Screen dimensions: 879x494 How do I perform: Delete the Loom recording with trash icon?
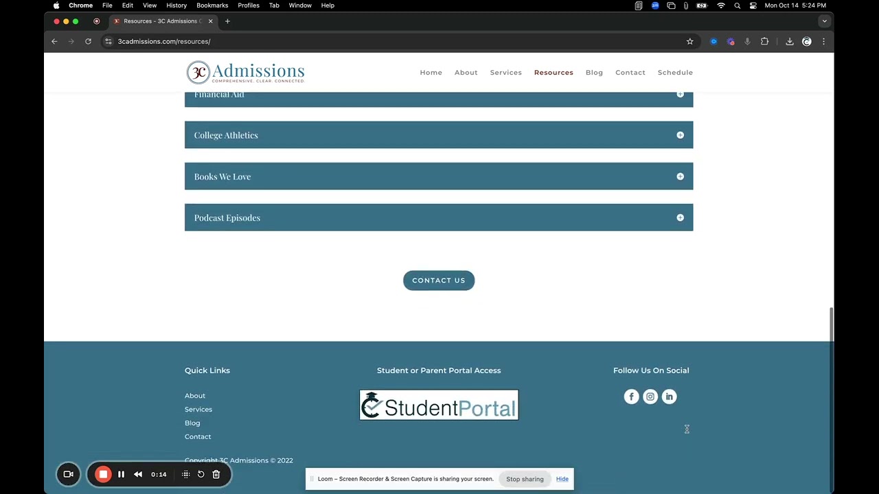coord(216,474)
